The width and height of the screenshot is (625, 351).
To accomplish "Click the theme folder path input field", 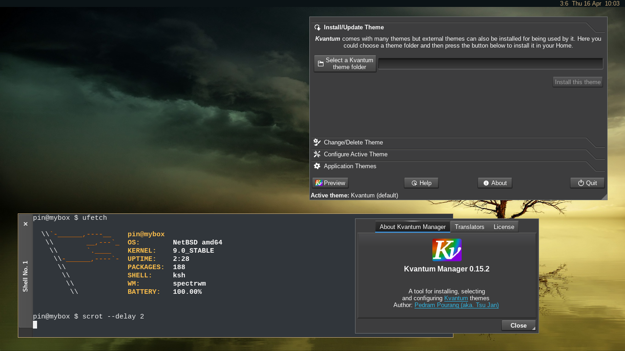I will 491,64.
